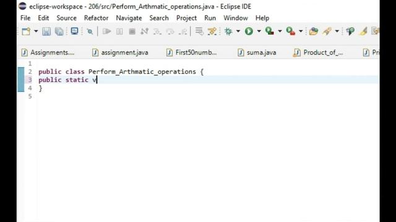Viewport: 396px width, 222px height.
Task: Open the Source menu
Action: pos(67,18)
